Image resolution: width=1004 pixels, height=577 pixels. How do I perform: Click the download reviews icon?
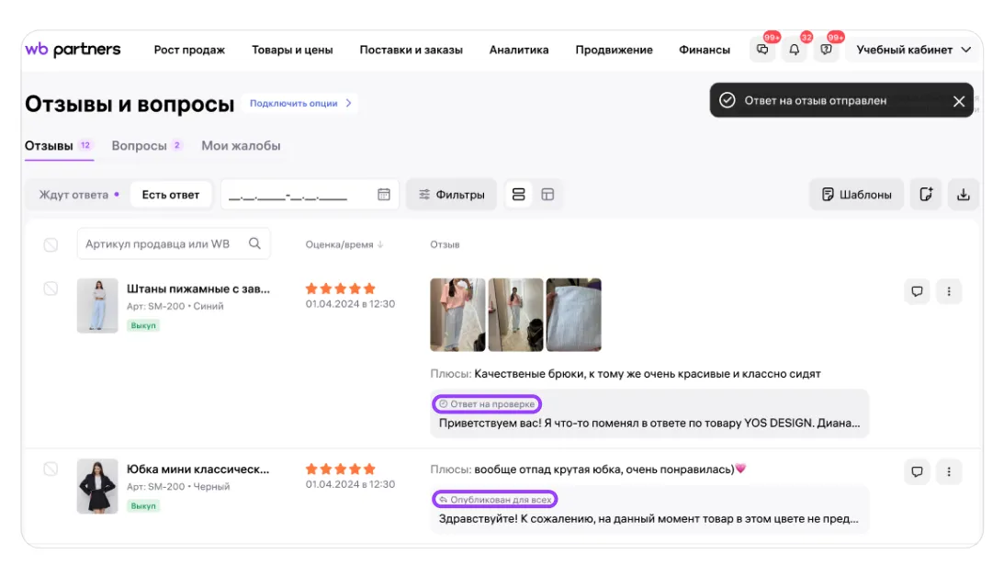pos(963,195)
